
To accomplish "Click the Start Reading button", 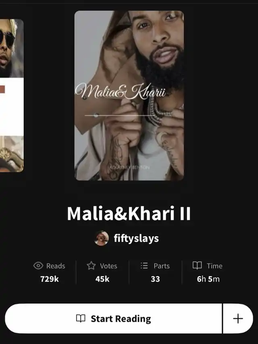I will [x=113, y=319].
